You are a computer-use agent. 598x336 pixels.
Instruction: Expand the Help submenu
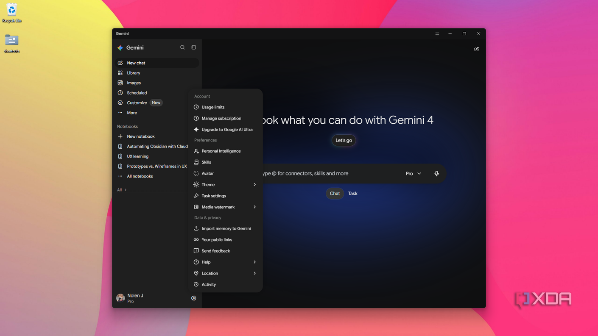click(226, 262)
